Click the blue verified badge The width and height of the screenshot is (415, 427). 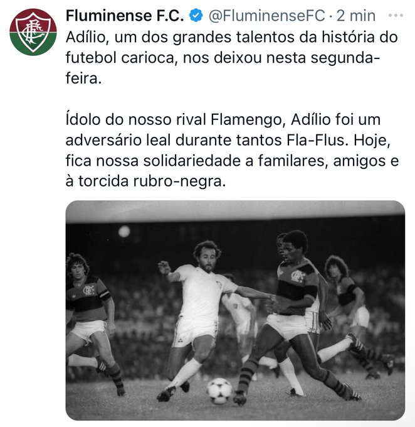click(196, 16)
